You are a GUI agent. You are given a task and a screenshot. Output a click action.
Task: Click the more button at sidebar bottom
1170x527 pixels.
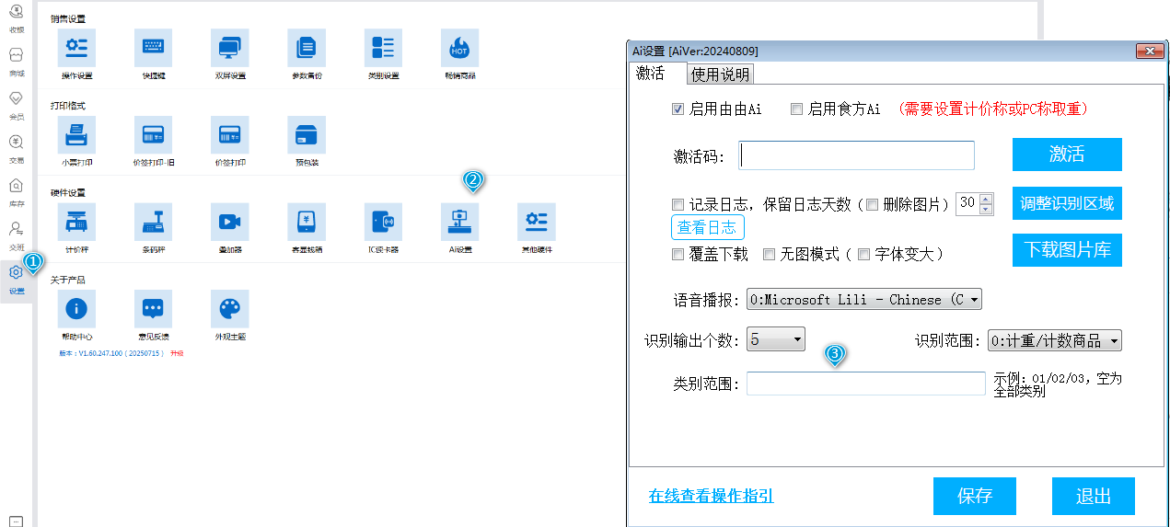[x=16, y=521]
